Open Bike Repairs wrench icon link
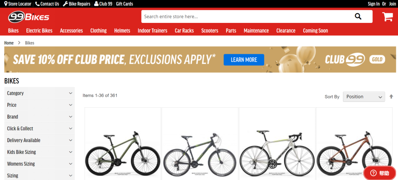The width and height of the screenshot is (398, 180). [77, 4]
